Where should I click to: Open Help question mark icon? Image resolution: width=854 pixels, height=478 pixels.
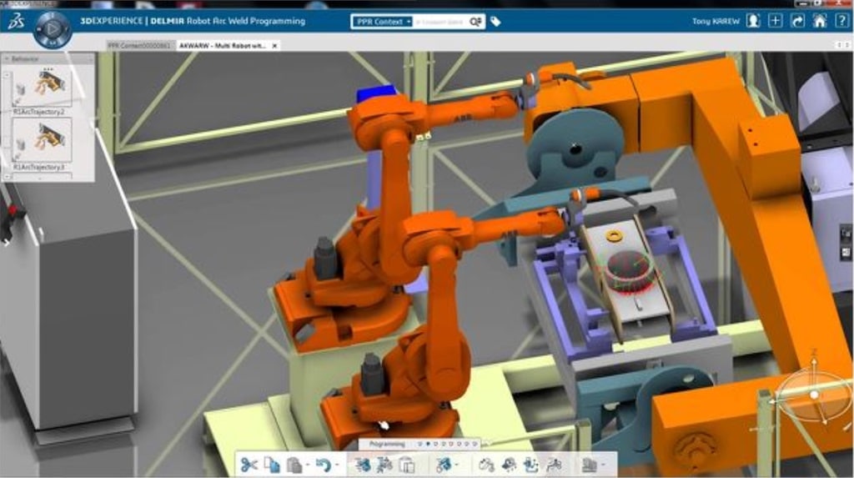pos(841,21)
